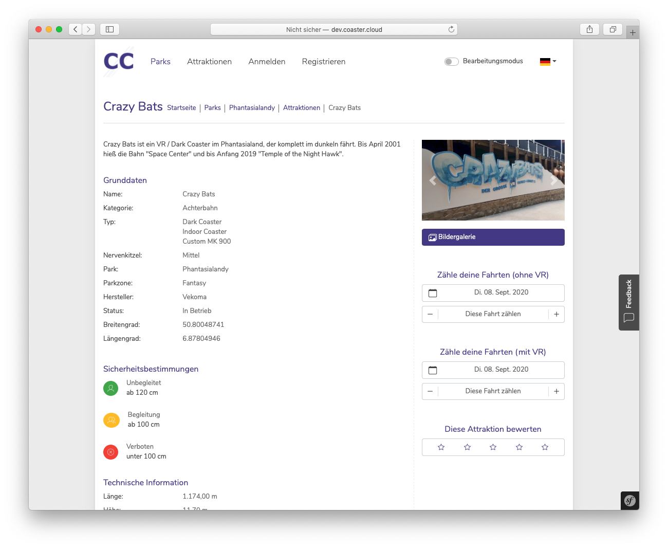Open Parks menu item
This screenshot has width=668, height=548.
coord(160,62)
